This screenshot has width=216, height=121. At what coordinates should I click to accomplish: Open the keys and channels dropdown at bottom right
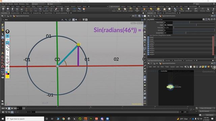click(207, 108)
